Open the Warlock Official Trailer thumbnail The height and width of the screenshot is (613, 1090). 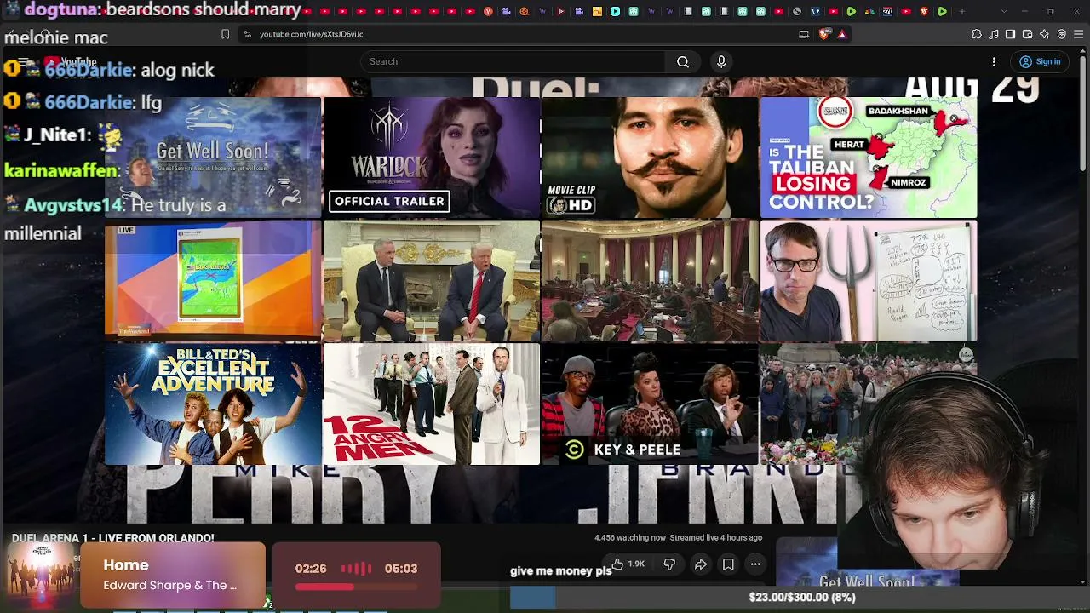point(432,158)
